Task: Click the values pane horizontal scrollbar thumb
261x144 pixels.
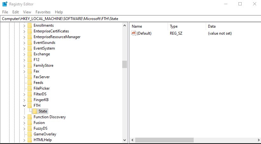Action: 164,140
